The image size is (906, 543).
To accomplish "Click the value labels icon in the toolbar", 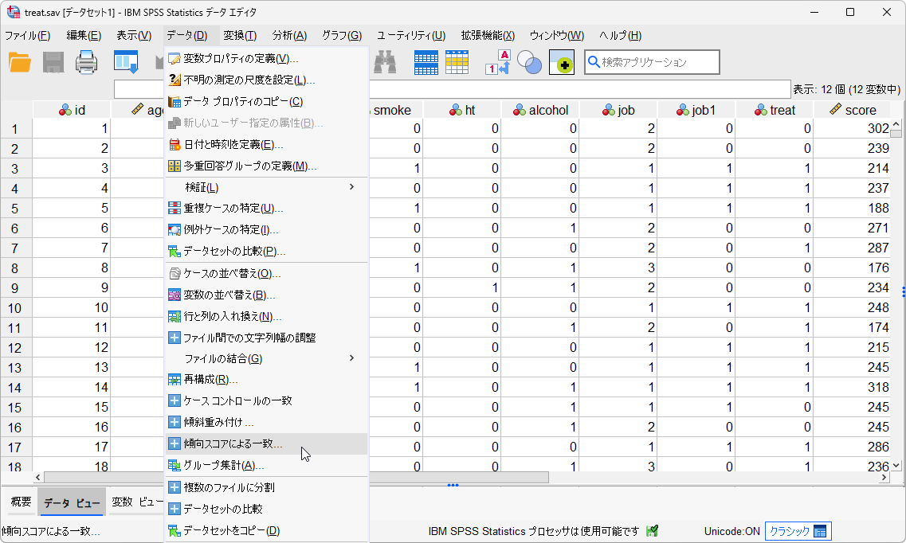I will (498, 62).
